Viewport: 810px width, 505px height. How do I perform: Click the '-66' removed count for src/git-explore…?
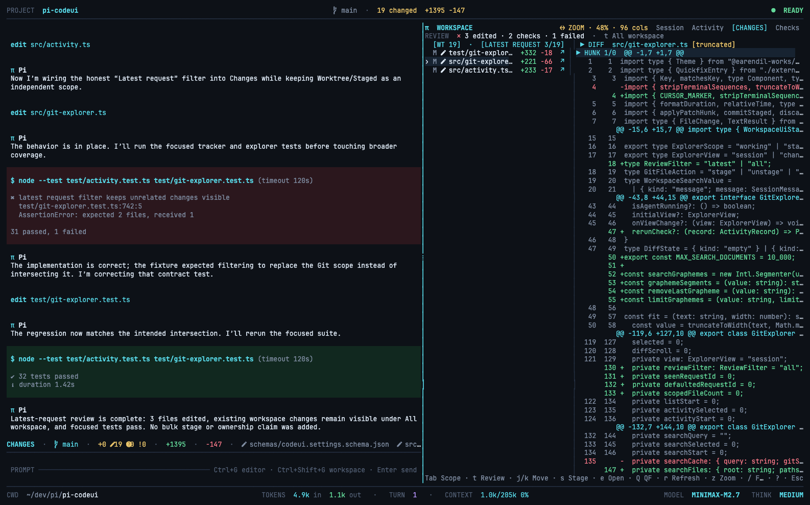[546, 62]
